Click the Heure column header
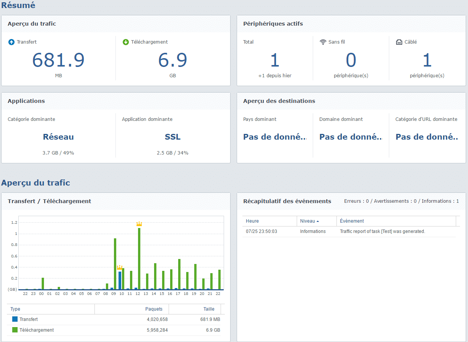Viewport: 468px width, 342px height. [x=270, y=221]
